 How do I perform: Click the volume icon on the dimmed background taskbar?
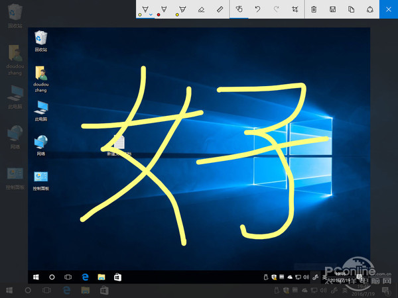(324, 291)
